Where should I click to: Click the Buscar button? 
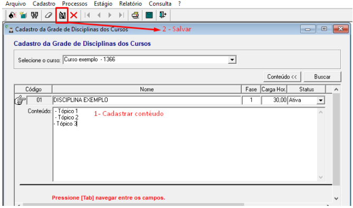tap(322, 77)
